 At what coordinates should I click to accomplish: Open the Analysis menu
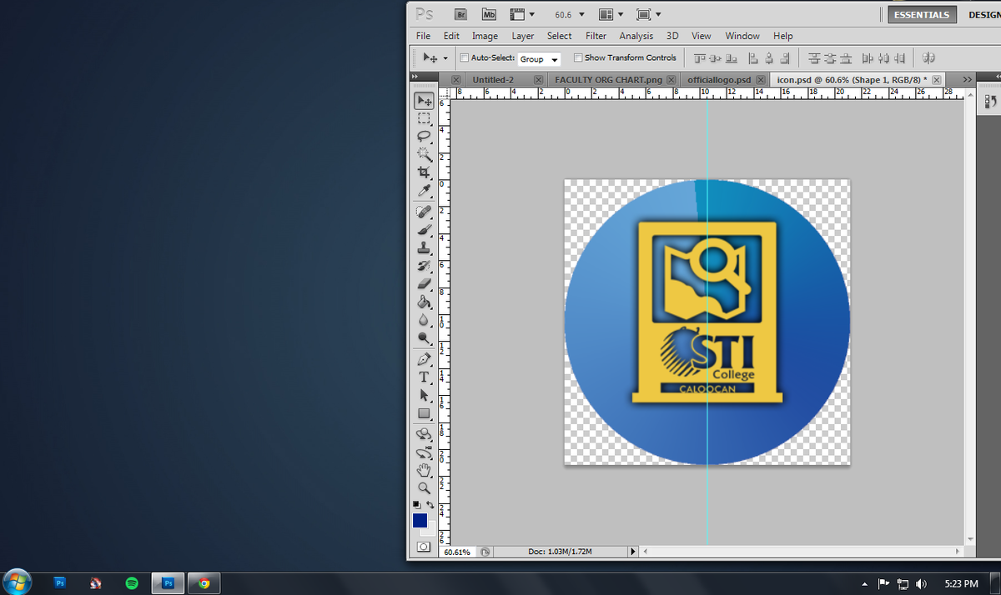coord(636,36)
